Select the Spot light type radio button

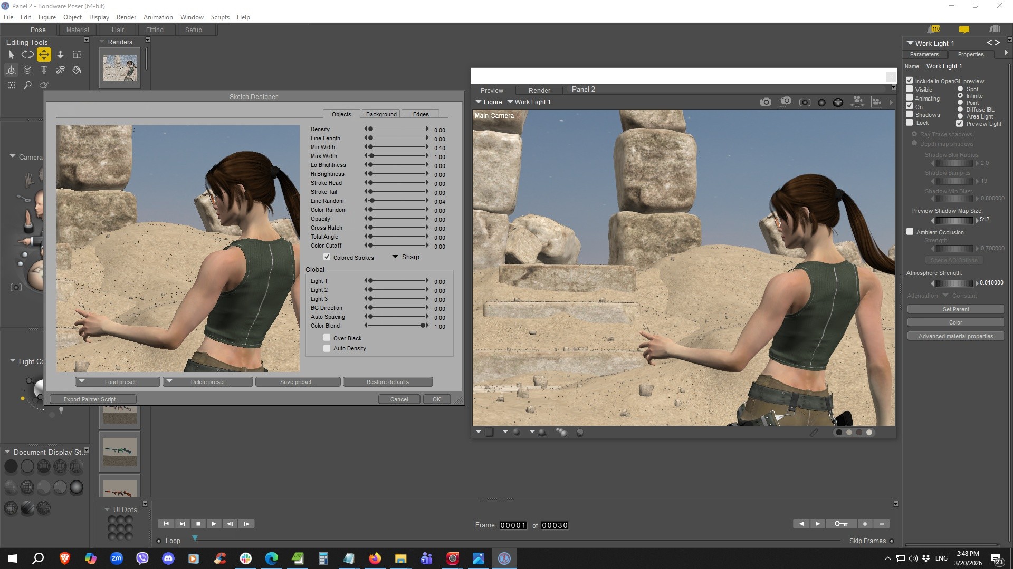click(x=960, y=89)
